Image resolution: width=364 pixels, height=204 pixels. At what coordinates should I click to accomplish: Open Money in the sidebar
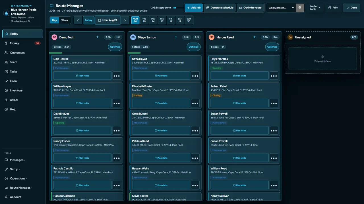[23, 43]
